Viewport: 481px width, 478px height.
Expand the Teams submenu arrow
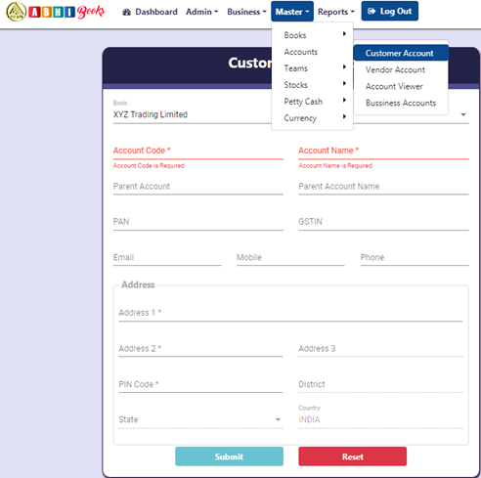(344, 67)
